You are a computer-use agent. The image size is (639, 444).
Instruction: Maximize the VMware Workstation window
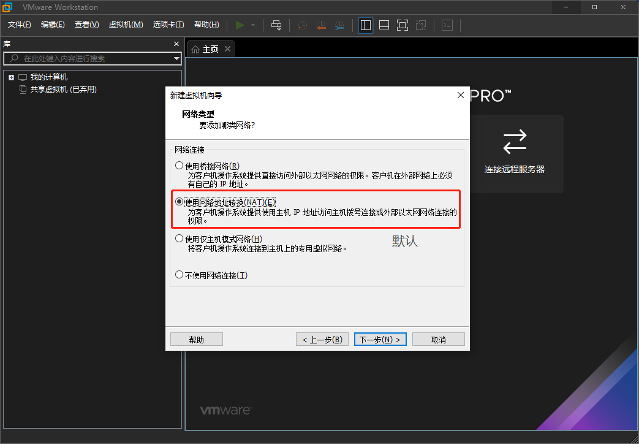point(594,7)
